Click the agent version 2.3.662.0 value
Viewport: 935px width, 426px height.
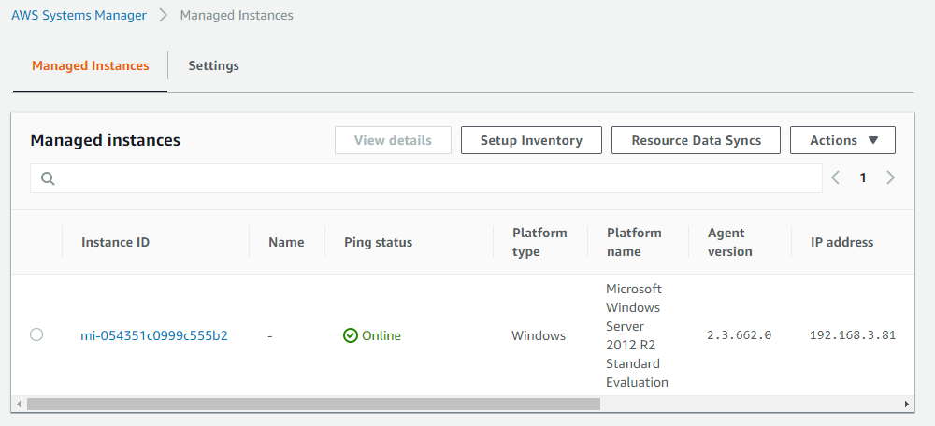[740, 335]
